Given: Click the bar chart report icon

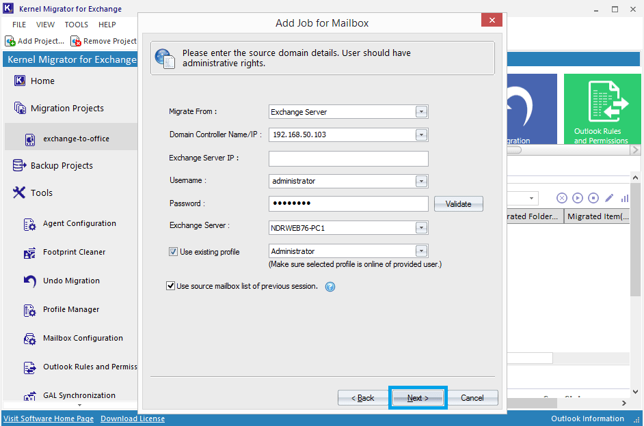Looking at the screenshot, I should [x=625, y=198].
